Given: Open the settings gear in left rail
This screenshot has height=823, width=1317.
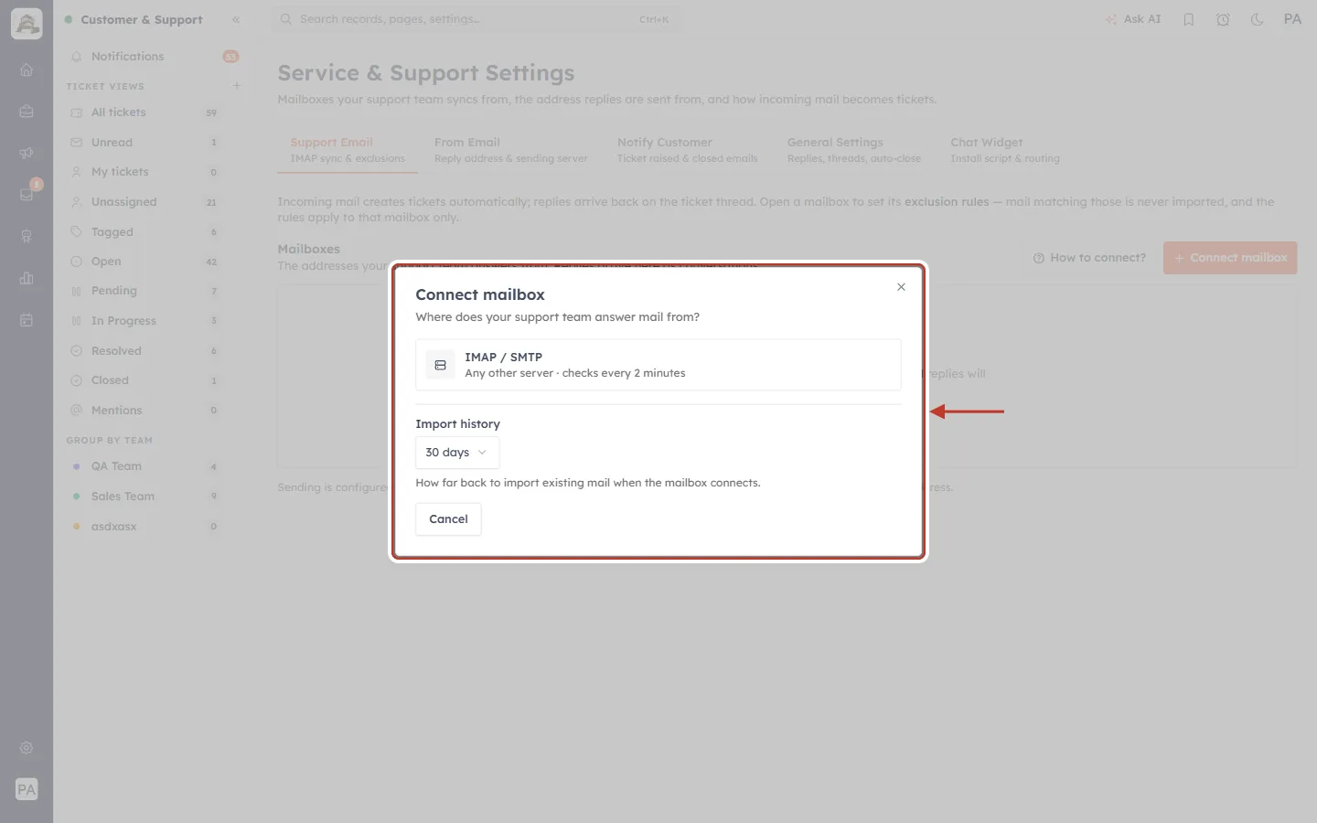Looking at the screenshot, I should [27, 748].
